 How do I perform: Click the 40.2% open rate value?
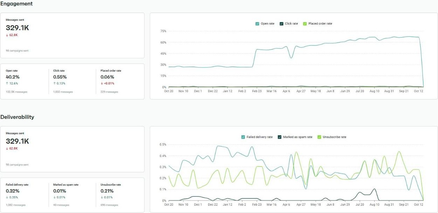tap(13, 77)
